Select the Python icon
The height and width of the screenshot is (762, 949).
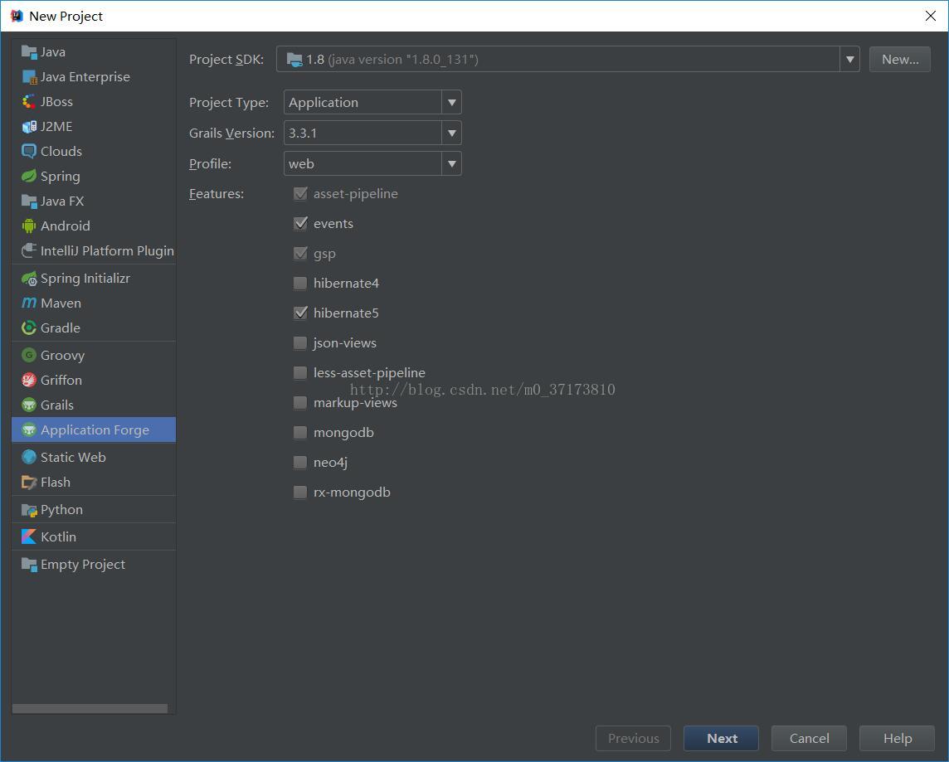tap(29, 510)
